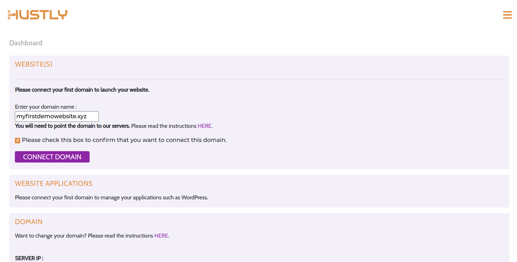The width and height of the screenshot is (517, 262).
Task: Untick the confirm domain connection checkbox
Action: coord(18,141)
